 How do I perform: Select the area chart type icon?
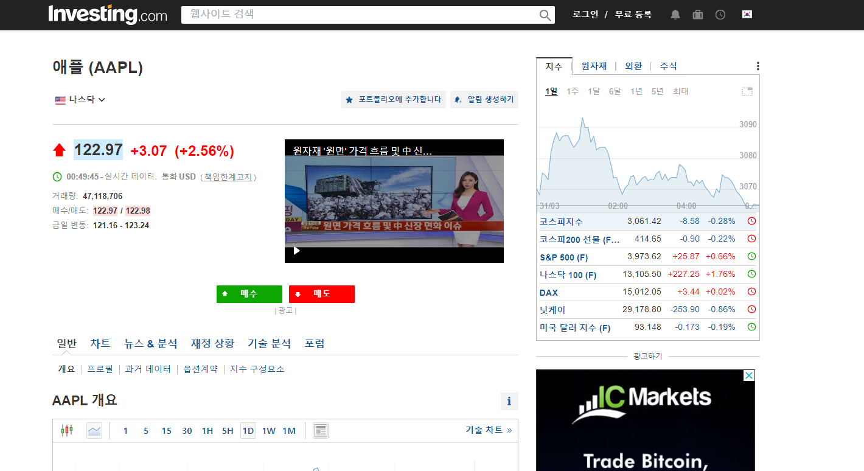pos(94,431)
